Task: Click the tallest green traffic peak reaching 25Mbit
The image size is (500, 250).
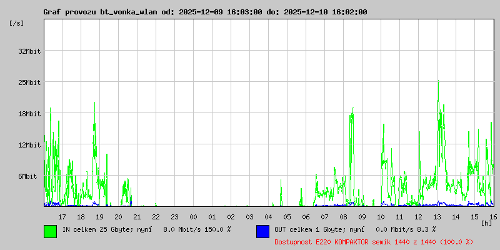Action: [x=439, y=82]
